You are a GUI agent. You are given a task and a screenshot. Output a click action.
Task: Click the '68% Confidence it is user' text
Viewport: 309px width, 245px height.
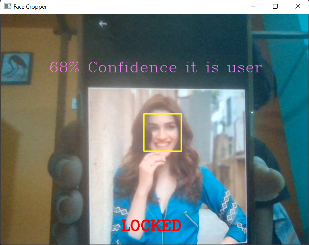pyautogui.click(x=156, y=67)
